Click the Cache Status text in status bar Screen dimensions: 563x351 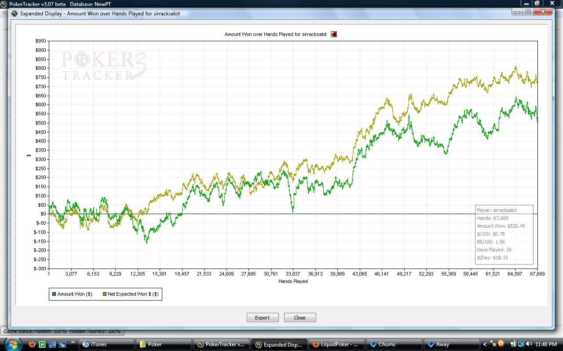(62, 331)
